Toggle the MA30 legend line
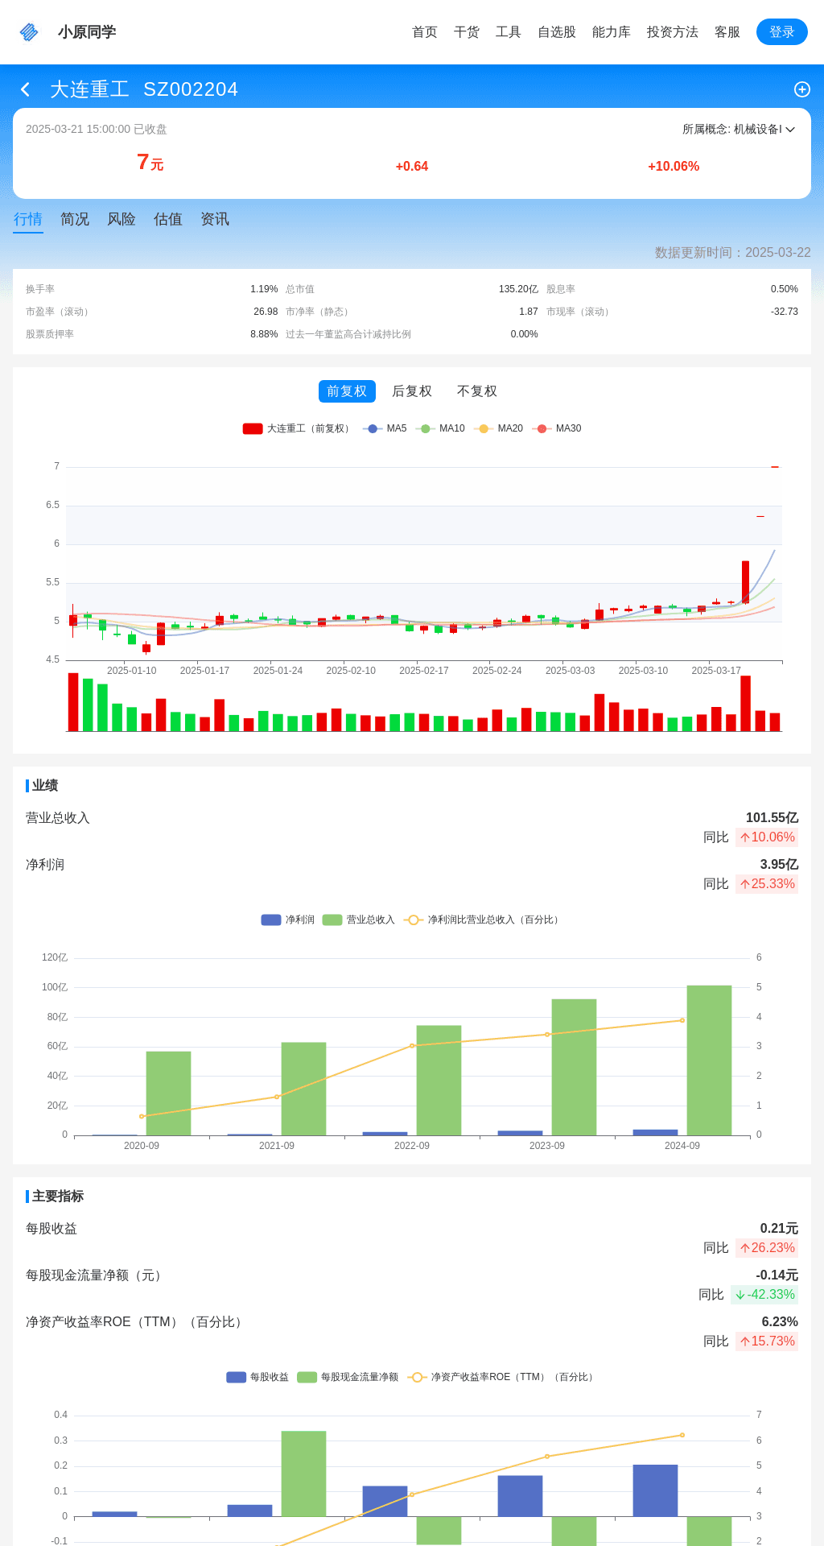 click(x=556, y=428)
